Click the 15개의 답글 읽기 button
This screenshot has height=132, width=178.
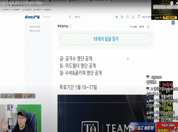click(x=106, y=39)
